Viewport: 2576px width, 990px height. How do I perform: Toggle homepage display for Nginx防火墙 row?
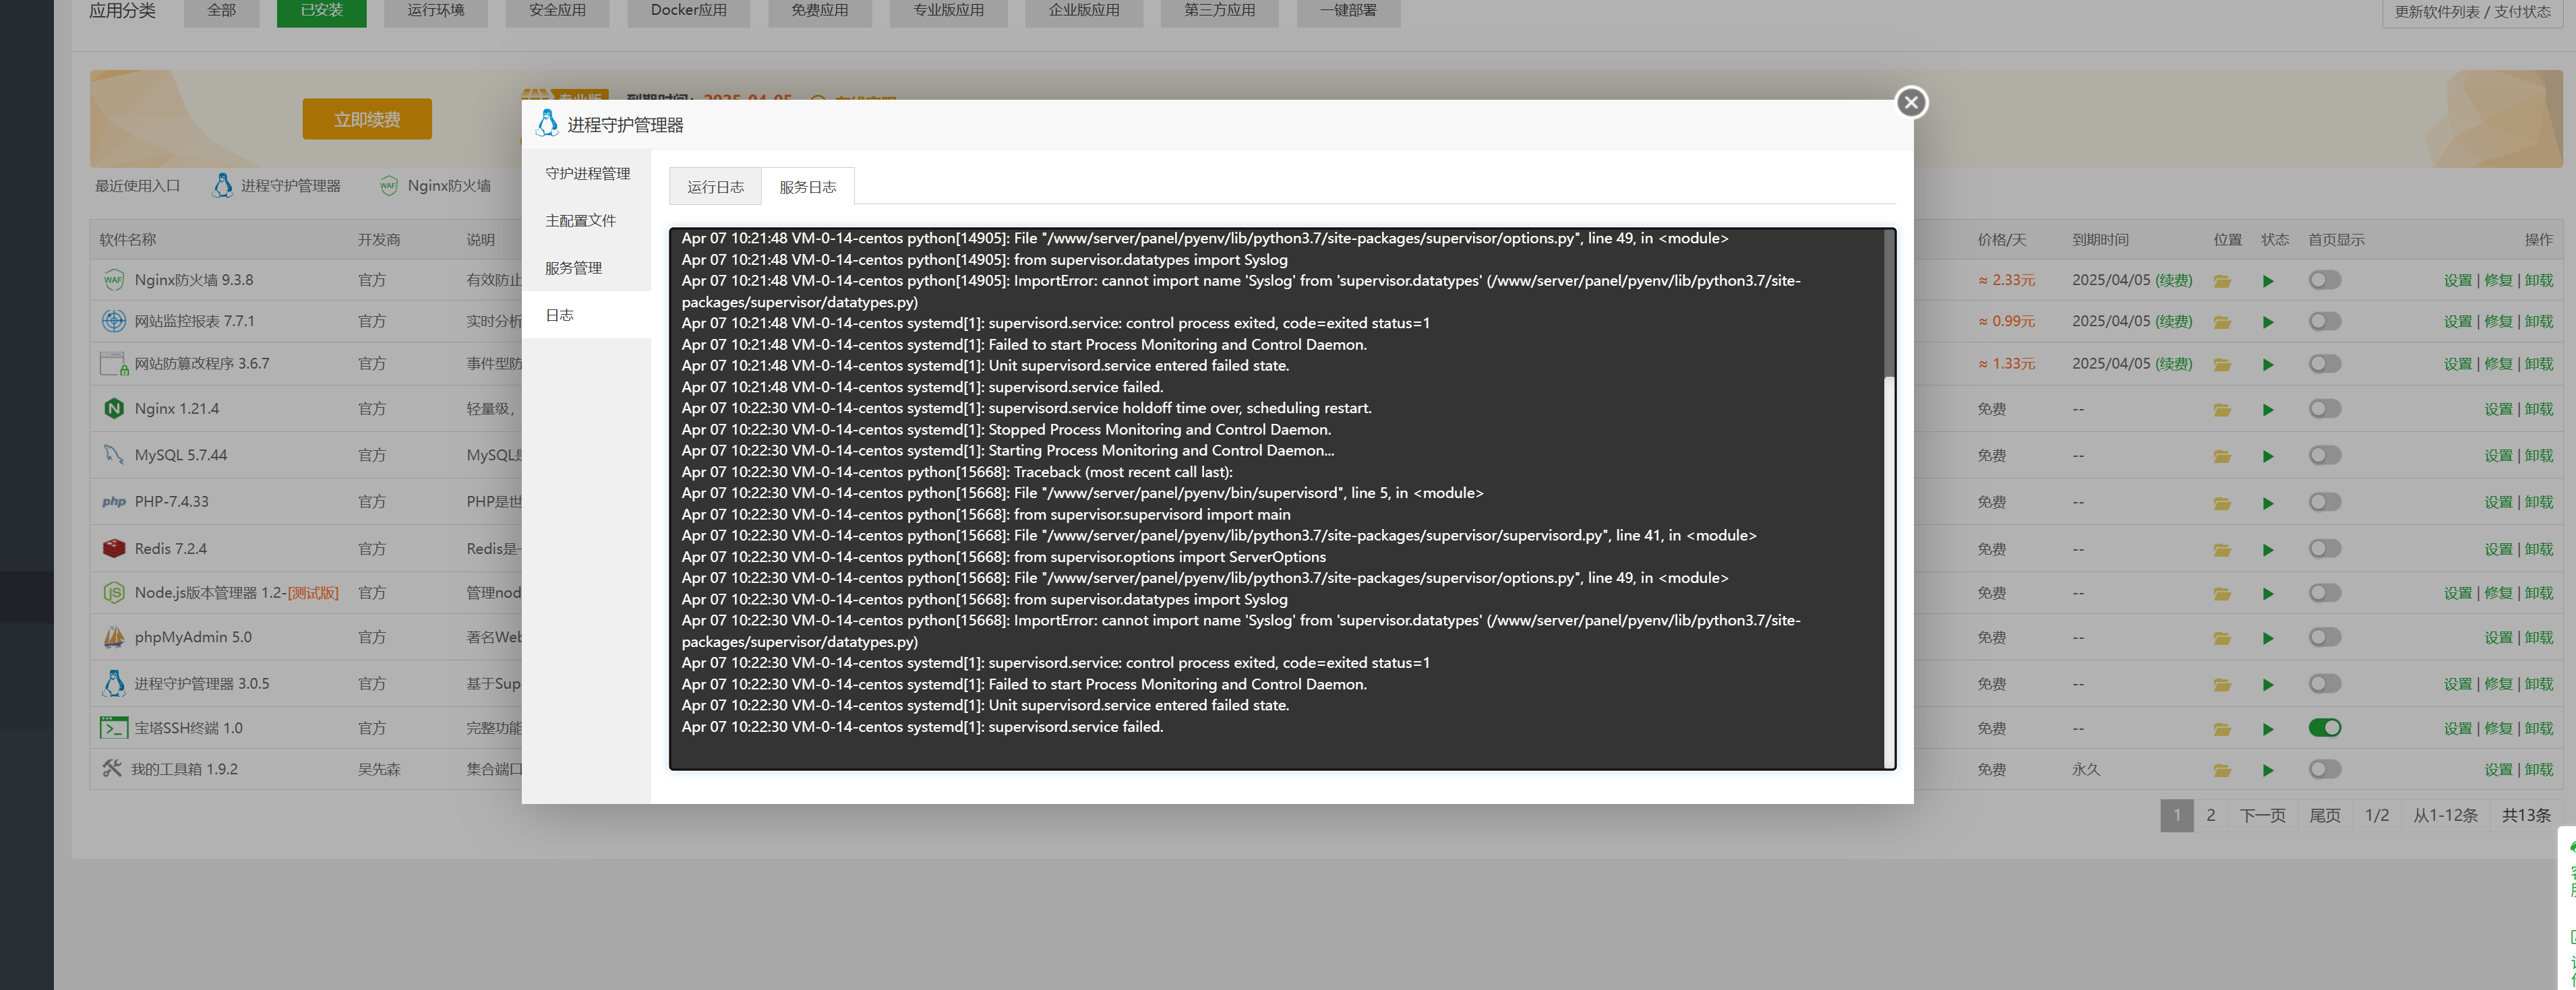click(2324, 280)
